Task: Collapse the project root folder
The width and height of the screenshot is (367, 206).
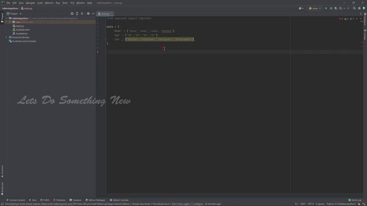Action: click(7, 18)
